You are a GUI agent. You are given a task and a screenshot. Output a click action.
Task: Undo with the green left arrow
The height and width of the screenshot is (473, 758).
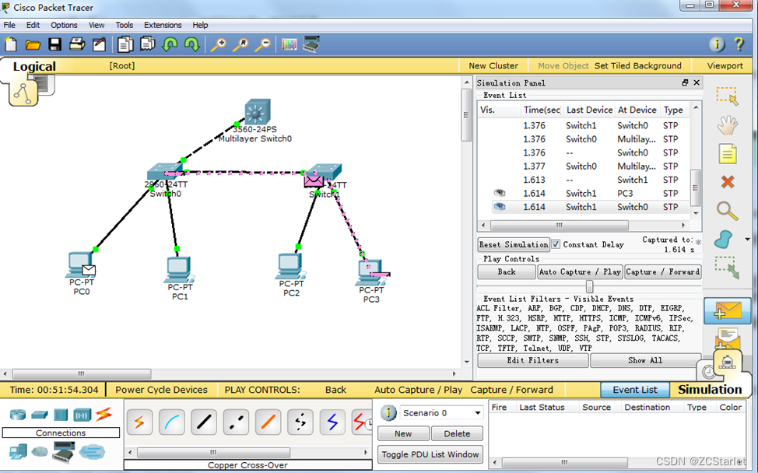tap(170, 44)
